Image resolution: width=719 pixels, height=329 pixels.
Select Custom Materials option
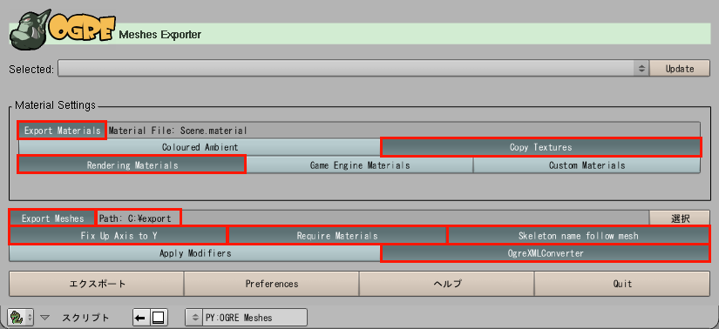587,165
